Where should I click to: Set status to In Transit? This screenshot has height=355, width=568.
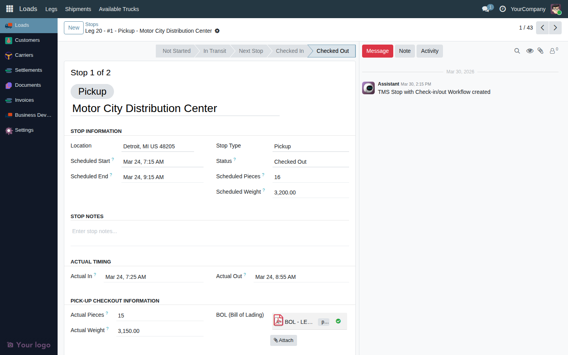pos(215,51)
